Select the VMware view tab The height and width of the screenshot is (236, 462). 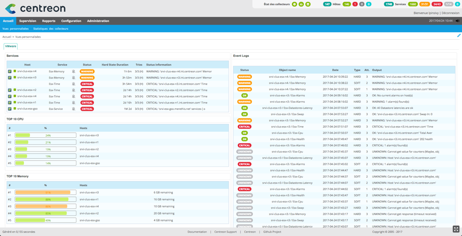pos(11,46)
